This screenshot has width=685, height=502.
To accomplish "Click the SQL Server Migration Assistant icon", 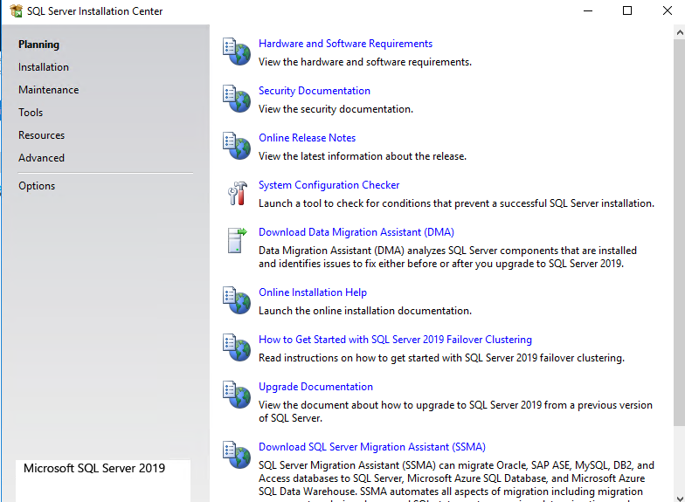I will coord(237,455).
